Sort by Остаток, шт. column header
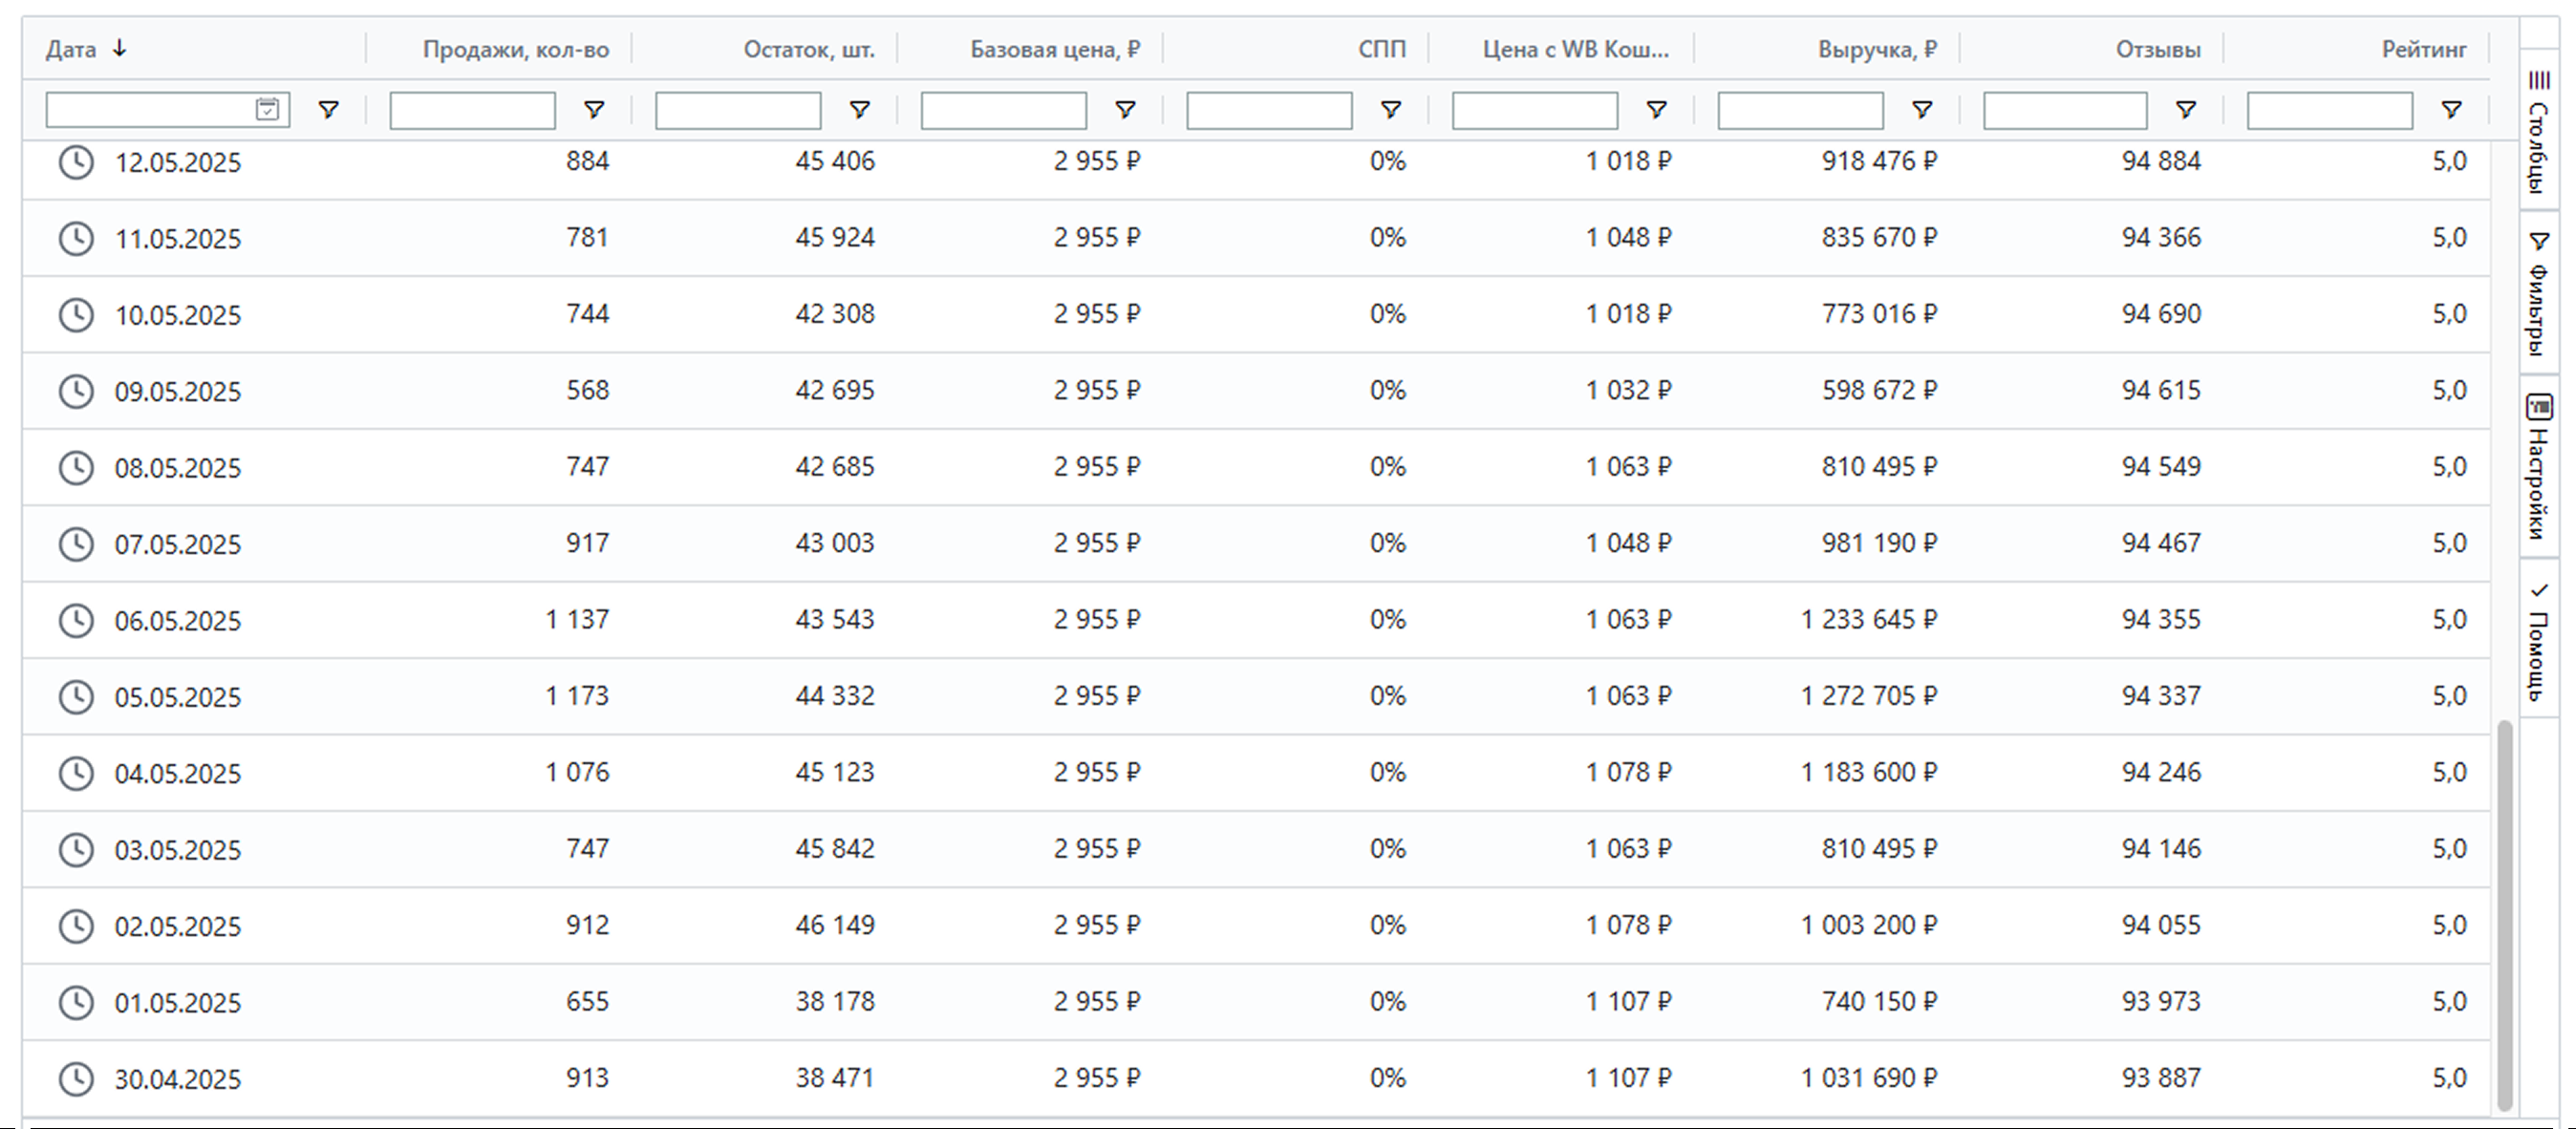Image resolution: width=2576 pixels, height=1129 pixels. coord(808,49)
